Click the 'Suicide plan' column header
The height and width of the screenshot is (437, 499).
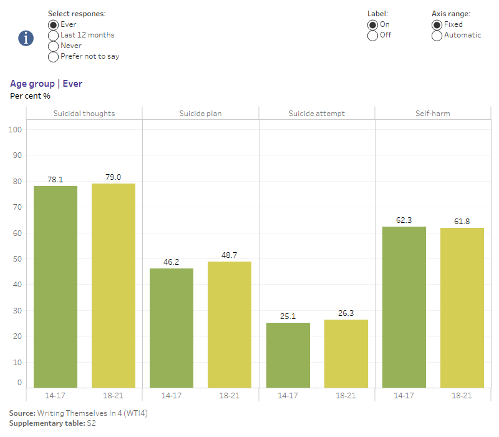click(x=200, y=114)
